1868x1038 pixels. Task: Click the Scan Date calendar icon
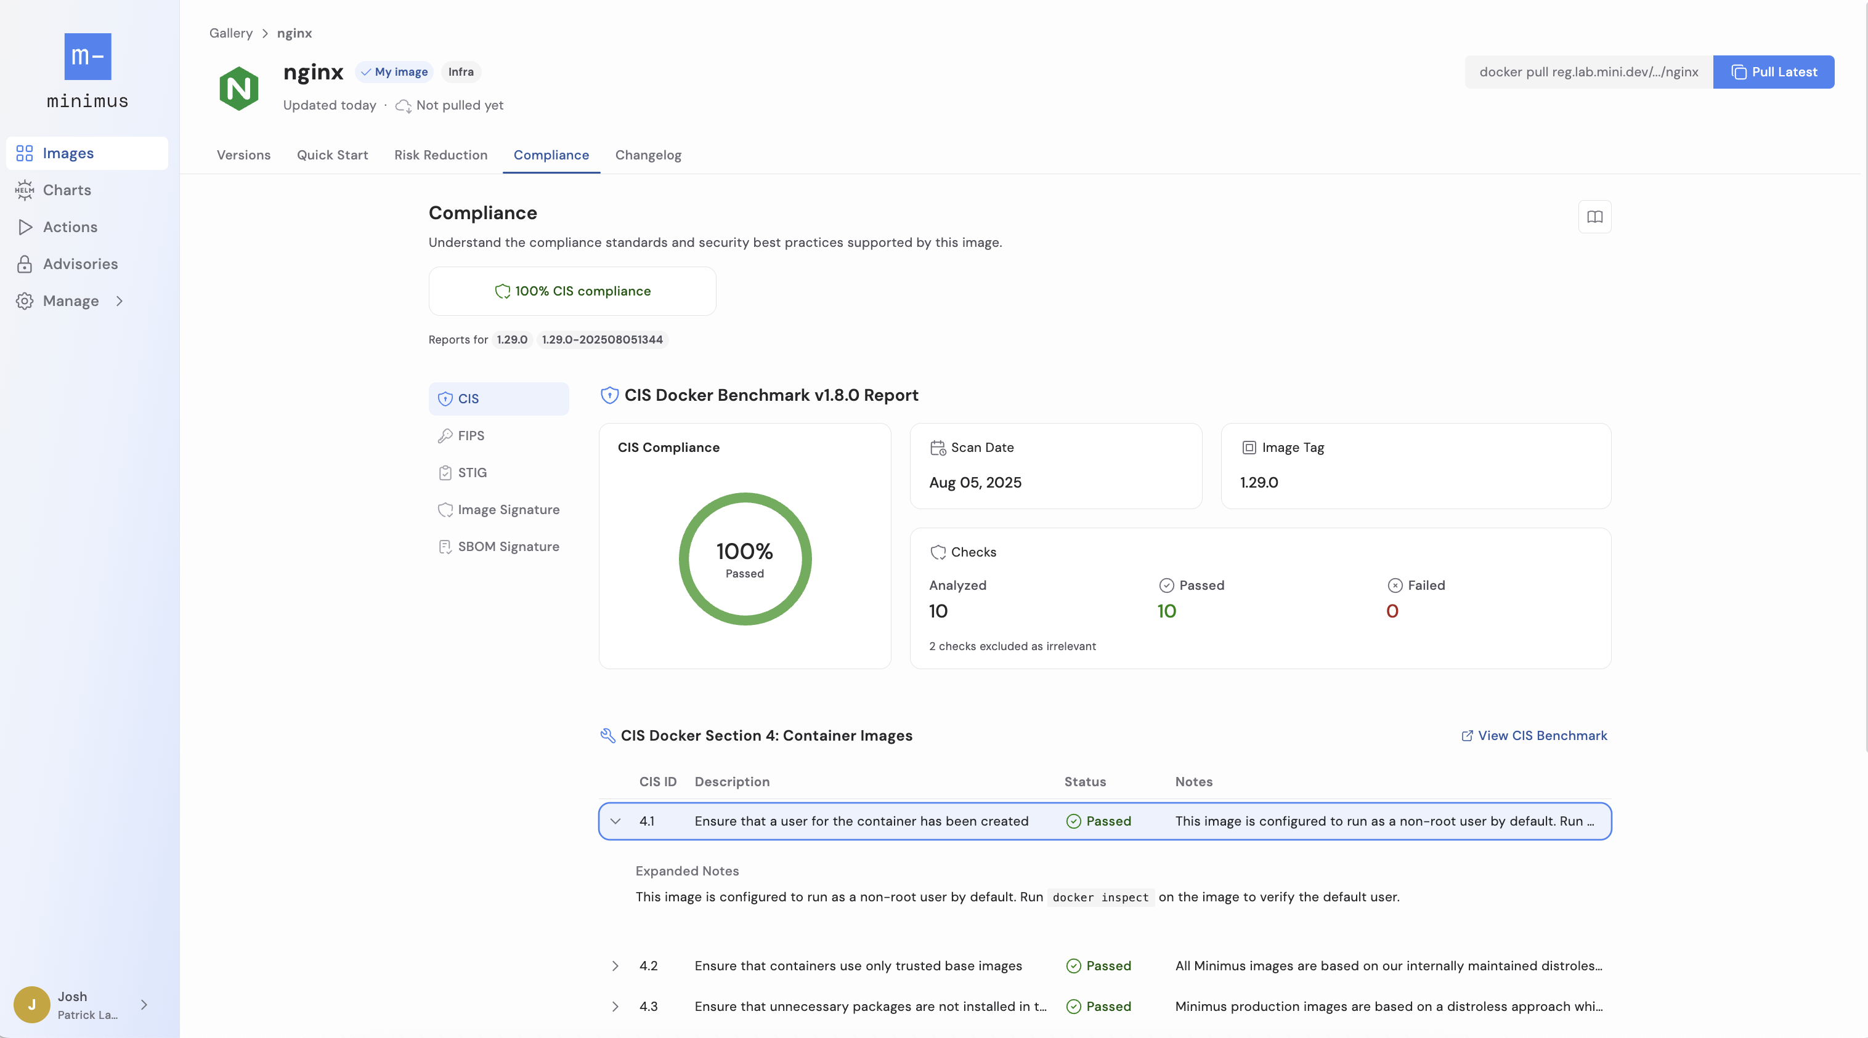(x=938, y=448)
